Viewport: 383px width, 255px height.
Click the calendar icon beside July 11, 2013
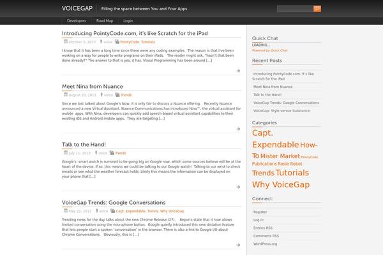coord(66,153)
